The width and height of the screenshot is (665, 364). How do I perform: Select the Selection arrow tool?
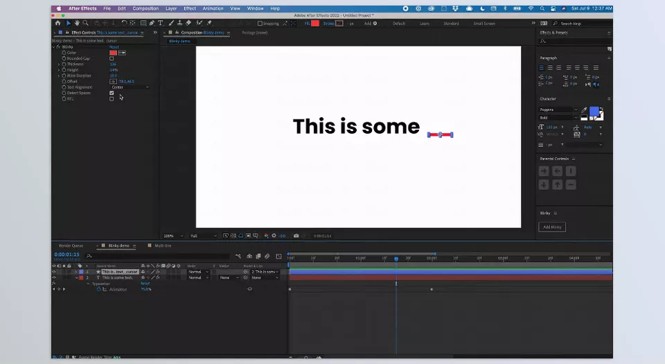point(69,23)
